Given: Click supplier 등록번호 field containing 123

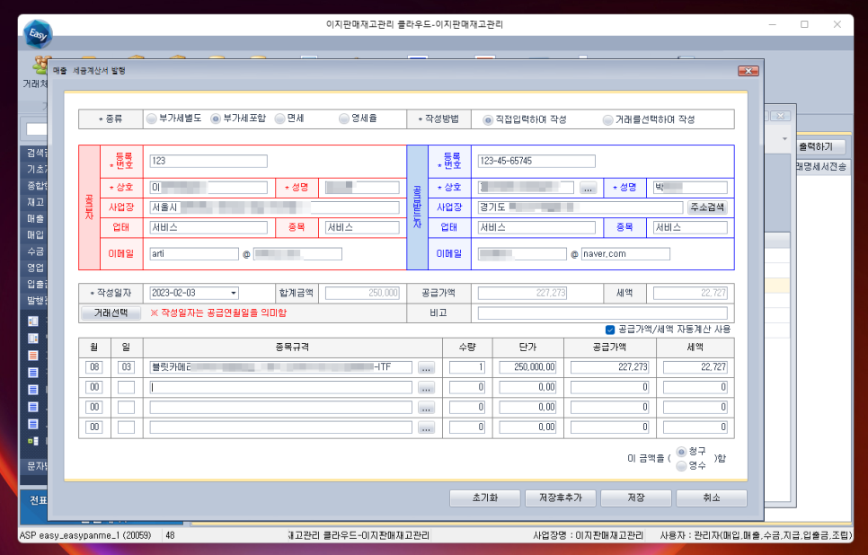Looking at the screenshot, I should click(x=208, y=161).
